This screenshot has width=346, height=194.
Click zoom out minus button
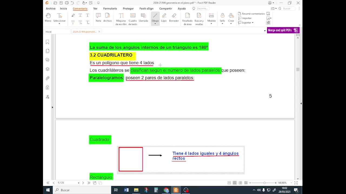(x=250, y=183)
